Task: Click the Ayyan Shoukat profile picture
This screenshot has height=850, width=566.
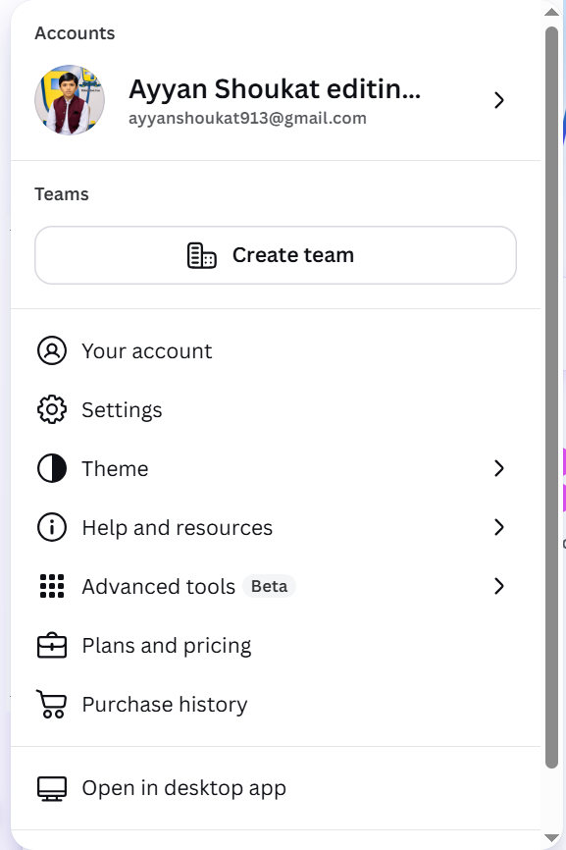Action: 70,100
